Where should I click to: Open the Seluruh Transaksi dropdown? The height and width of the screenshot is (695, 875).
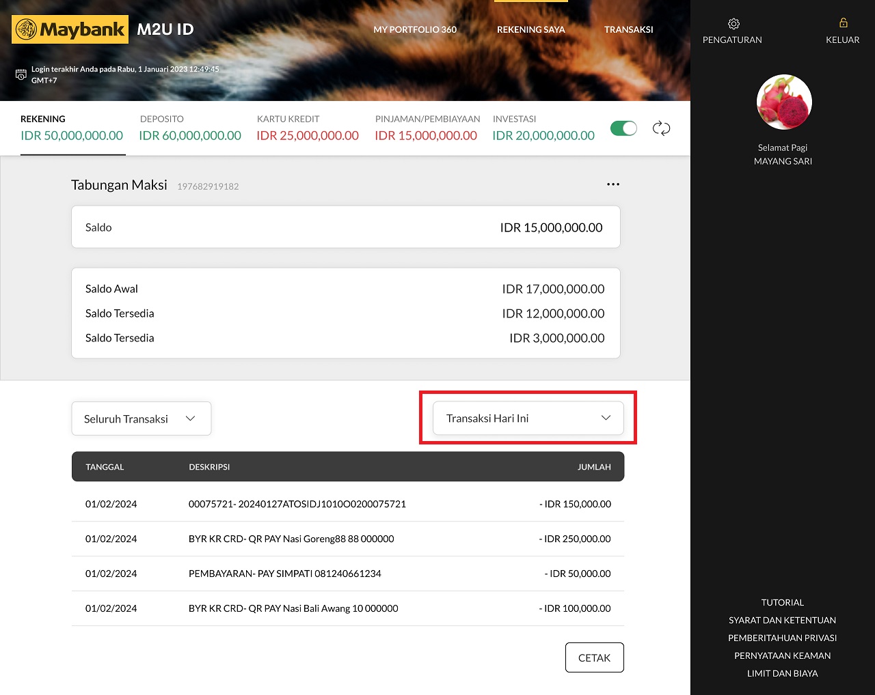click(x=141, y=418)
